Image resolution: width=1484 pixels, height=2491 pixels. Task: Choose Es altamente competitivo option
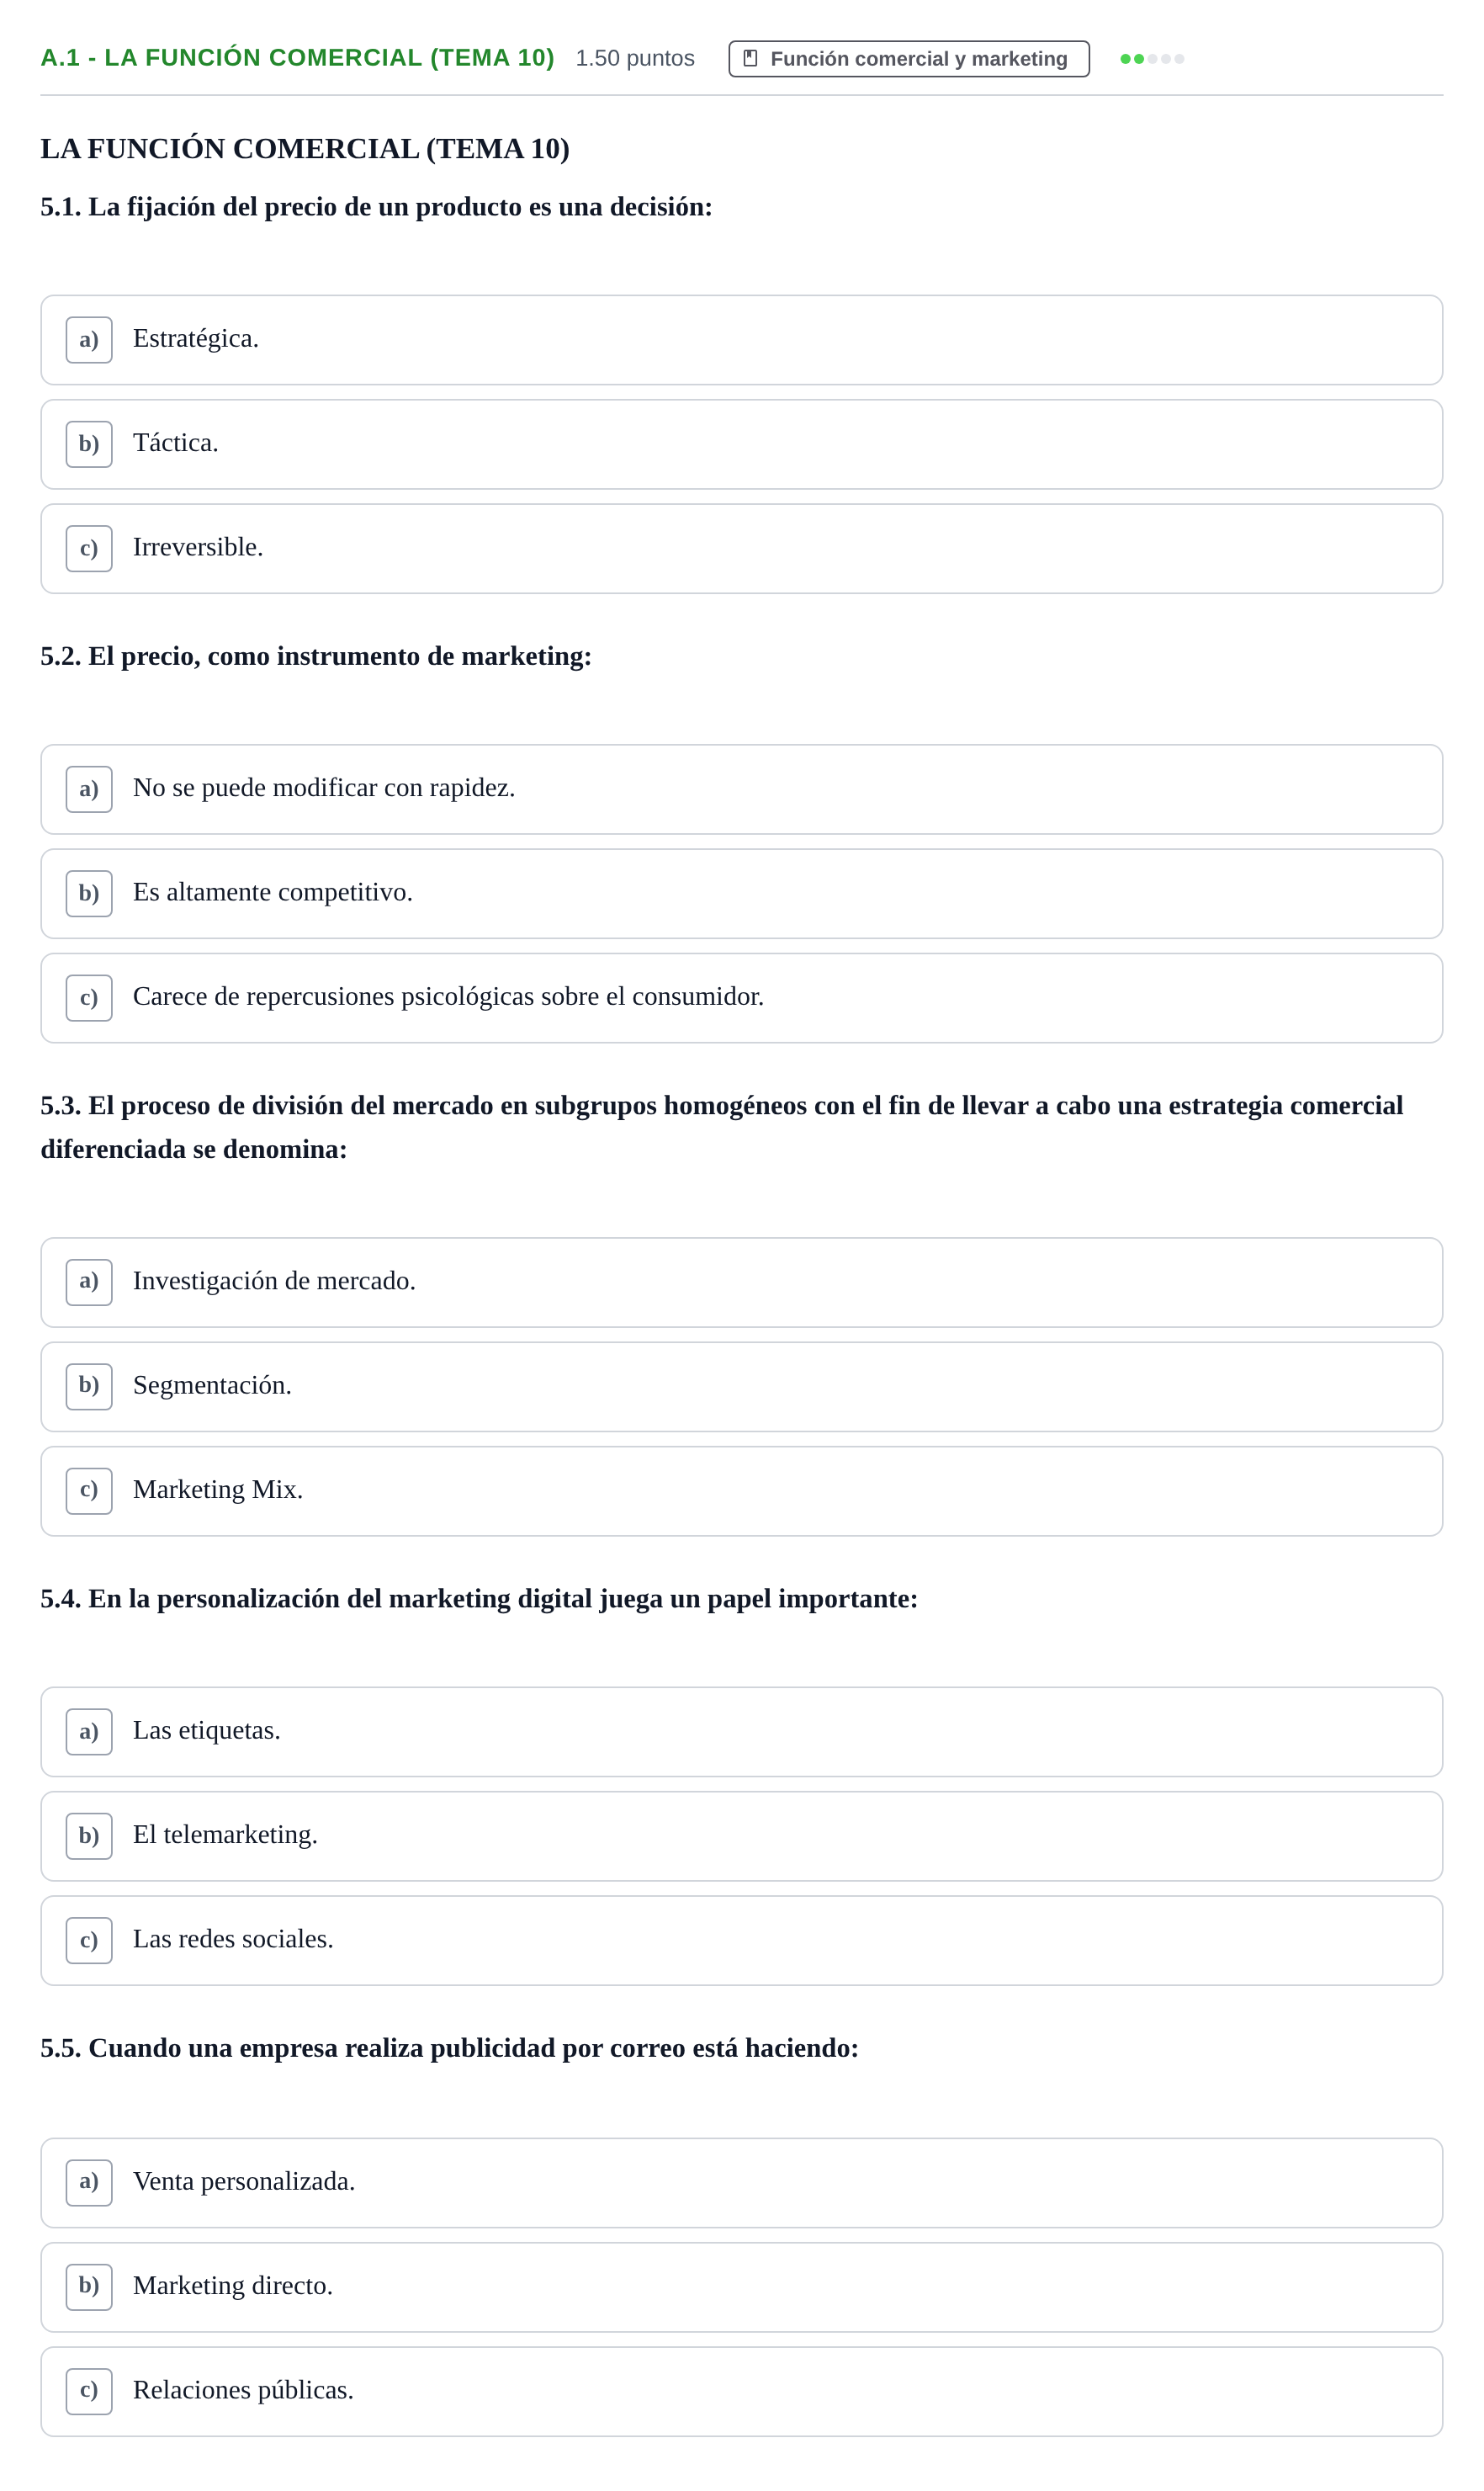[742, 894]
